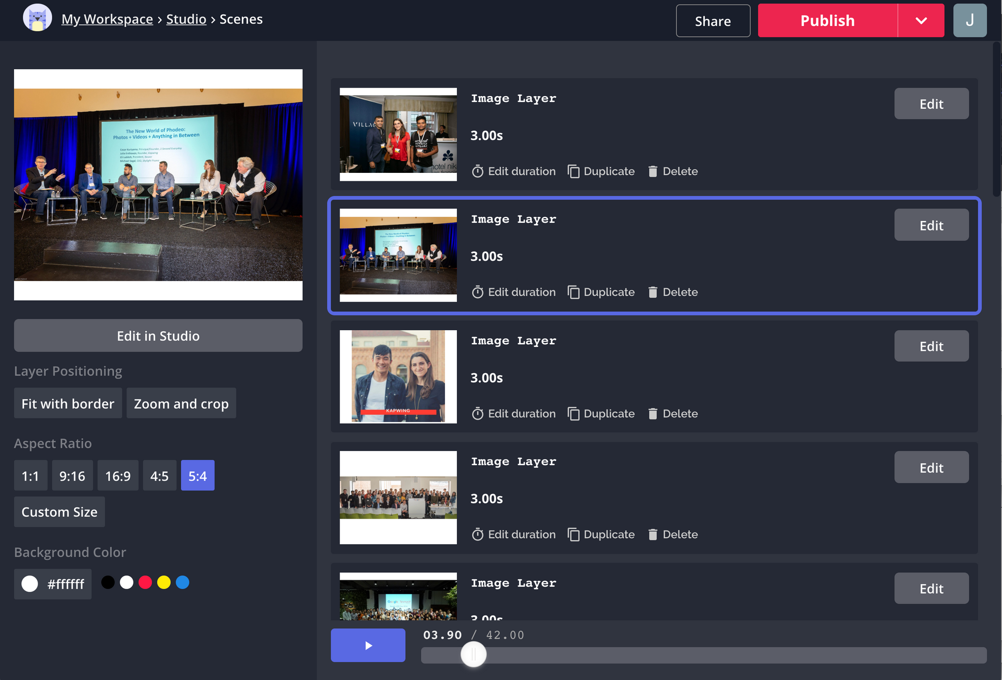Screen dimensions: 1002x680
Task: Open the J user avatar
Action: click(x=969, y=21)
